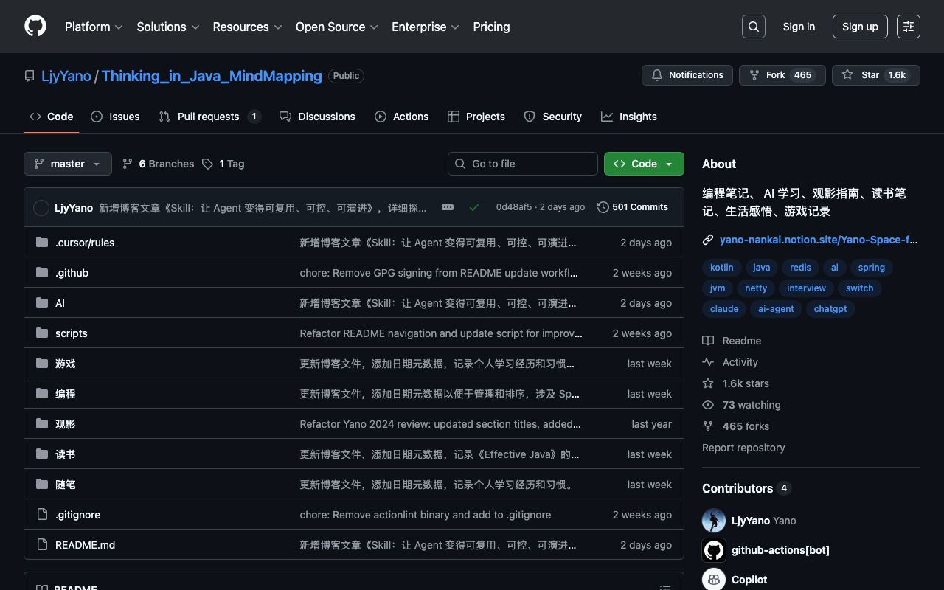
Task: Click LjyYano contributor avatar
Action: (x=714, y=521)
